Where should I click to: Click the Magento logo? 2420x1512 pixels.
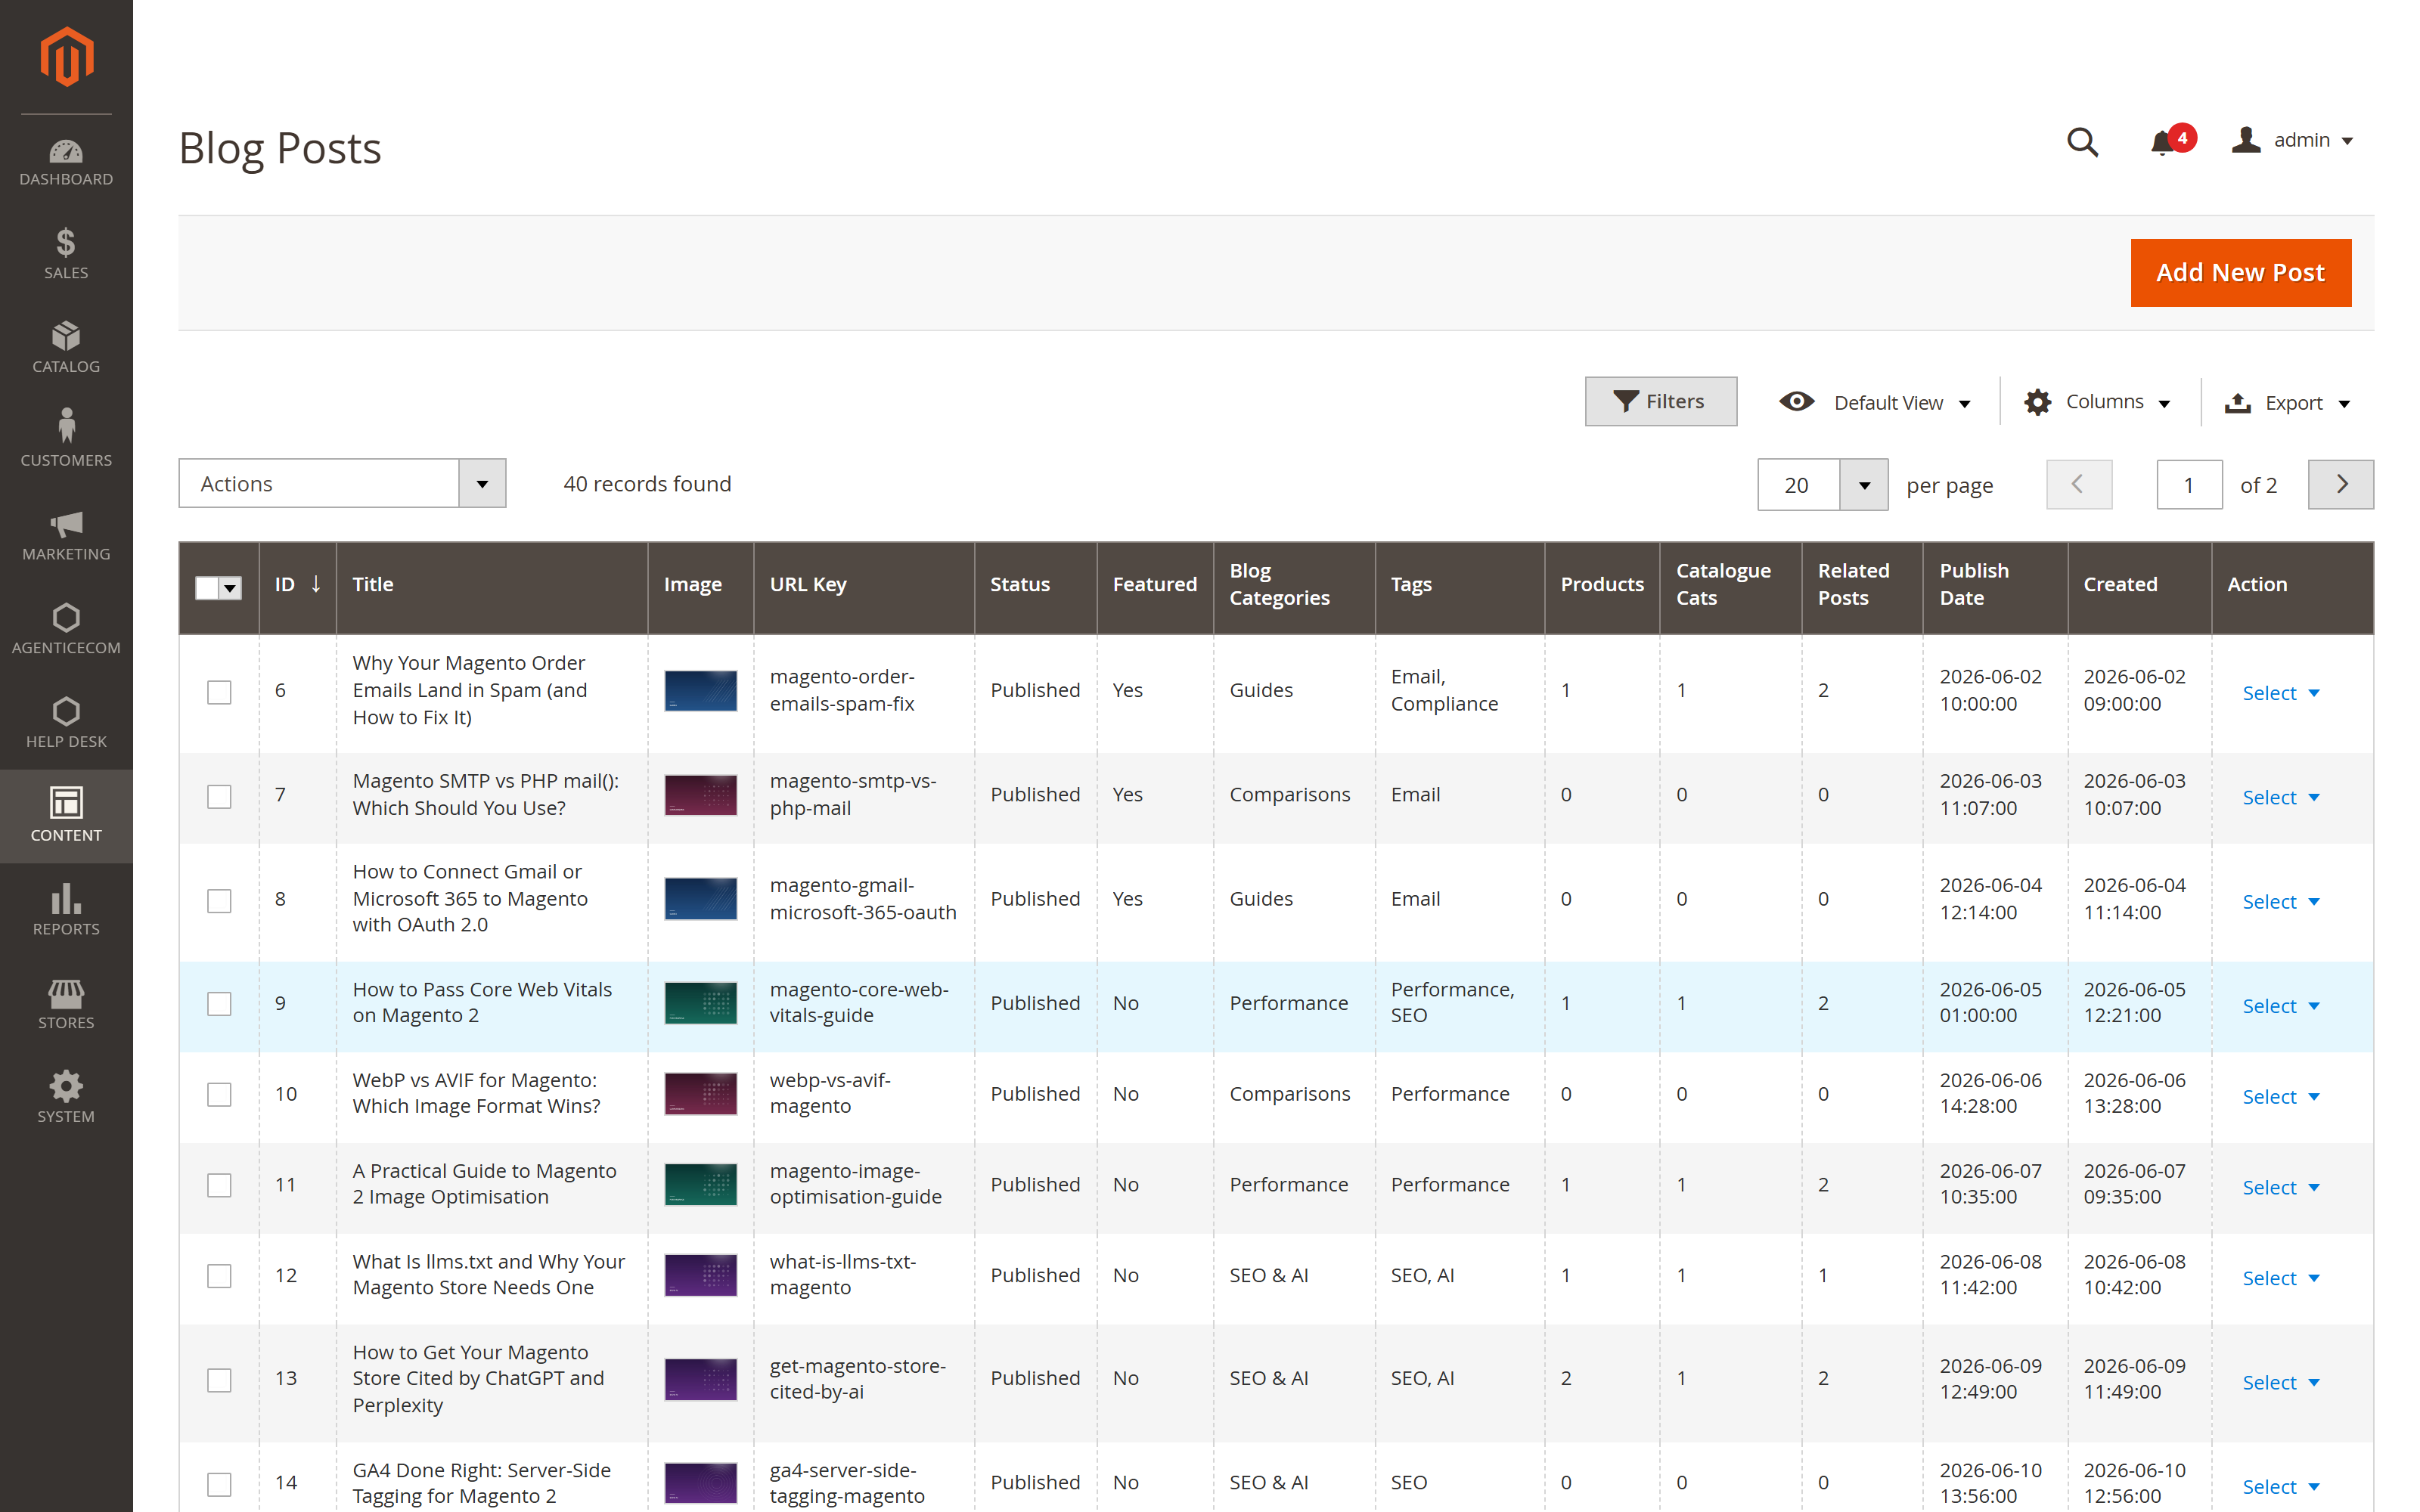point(66,57)
